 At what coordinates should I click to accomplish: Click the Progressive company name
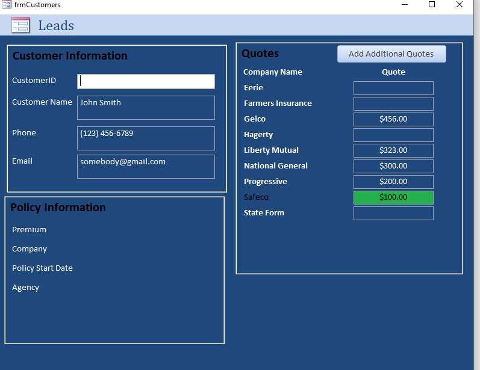point(266,181)
